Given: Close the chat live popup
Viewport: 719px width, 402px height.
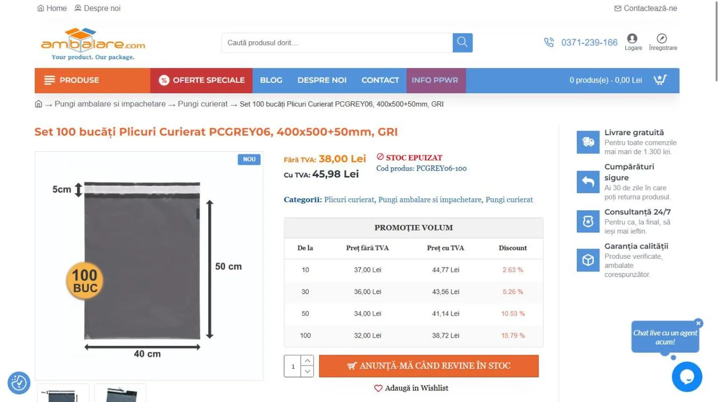Looking at the screenshot, I should (x=699, y=323).
